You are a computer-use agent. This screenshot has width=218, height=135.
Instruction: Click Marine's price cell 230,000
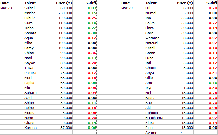coord(60,13)
